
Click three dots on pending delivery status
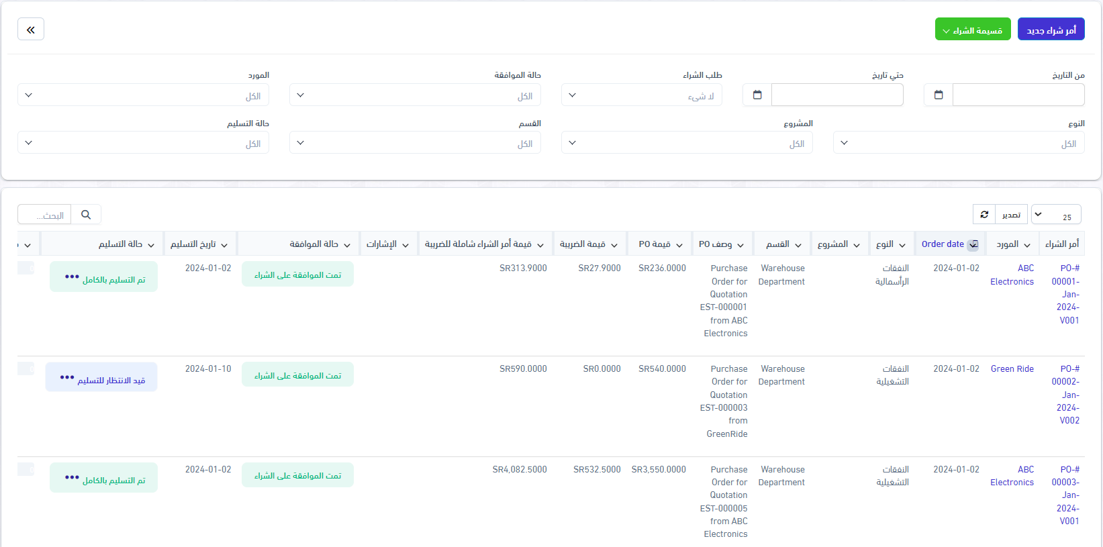[x=67, y=377]
